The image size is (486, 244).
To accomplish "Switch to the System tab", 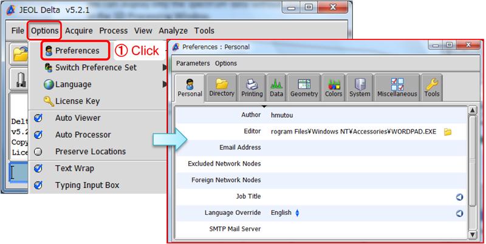I will [x=360, y=88].
